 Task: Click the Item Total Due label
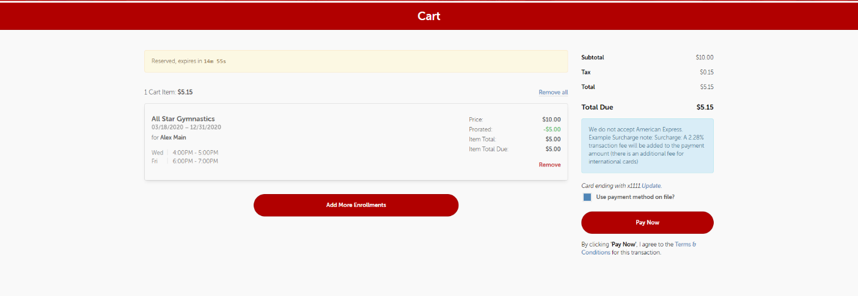pyautogui.click(x=488, y=149)
